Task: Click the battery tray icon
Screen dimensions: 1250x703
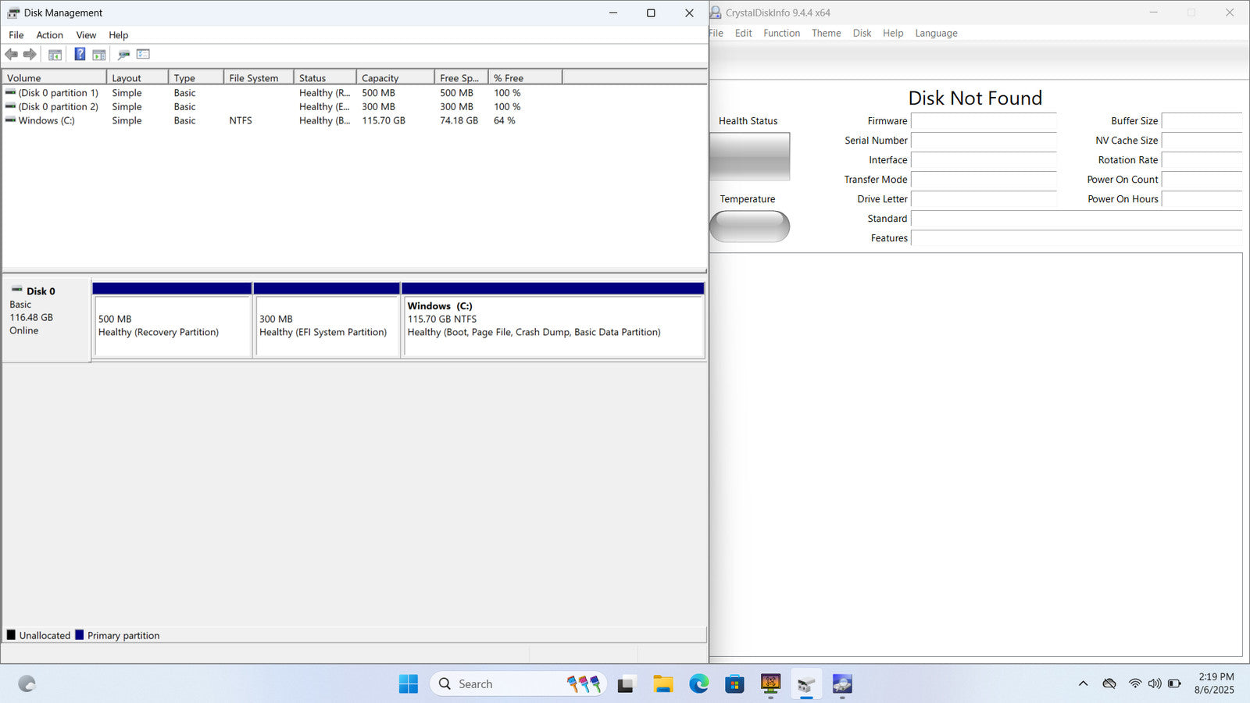Action: pyautogui.click(x=1174, y=683)
